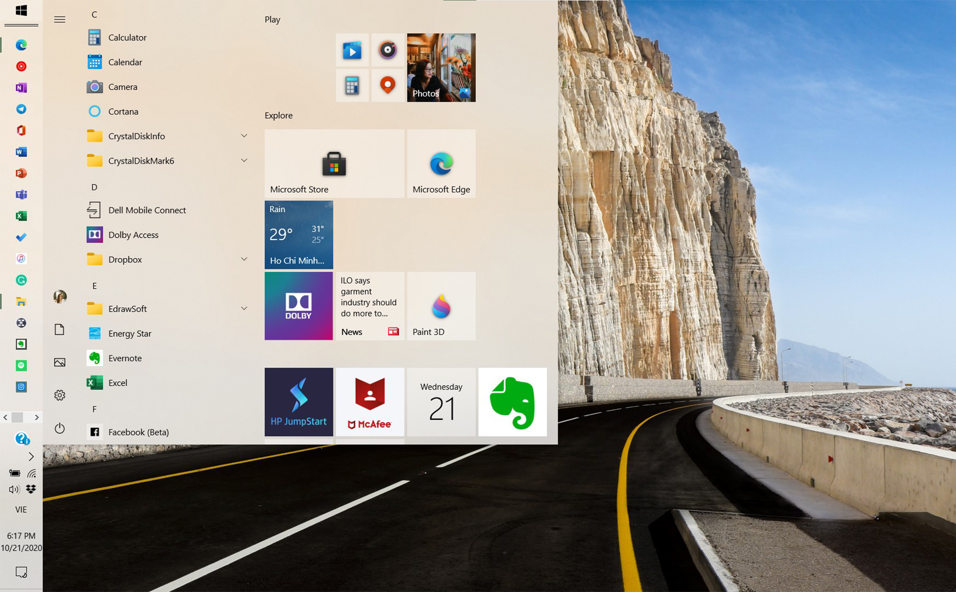Open iTunes from the taskbar
Viewport: 956px width, 592px height.
point(21,259)
